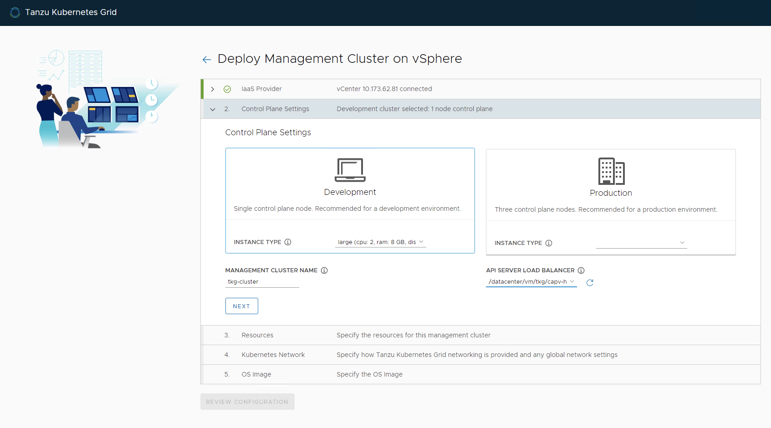Screen dimensions: 771x428
Task: Click 'Single control plane node' description text
Action: [x=347, y=209]
